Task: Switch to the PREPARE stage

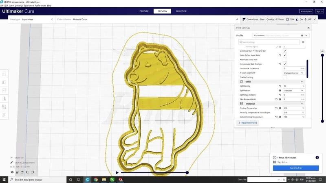Action: 144,11
